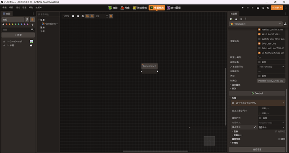Click the second clapperboard run-scene icon
289x153 pixels.
[263, 8]
